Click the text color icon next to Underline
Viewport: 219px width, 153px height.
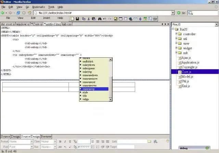75,142
